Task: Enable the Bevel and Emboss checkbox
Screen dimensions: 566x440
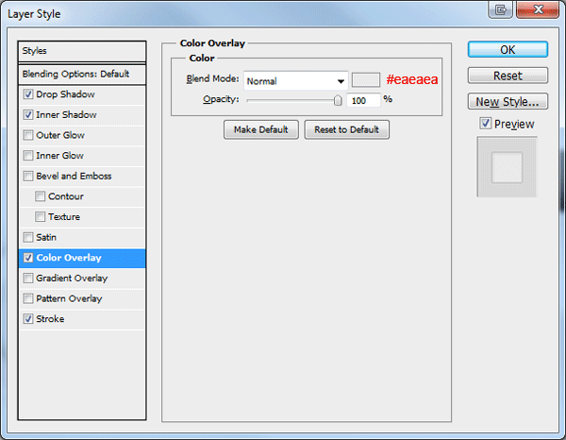Action: (28, 176)
